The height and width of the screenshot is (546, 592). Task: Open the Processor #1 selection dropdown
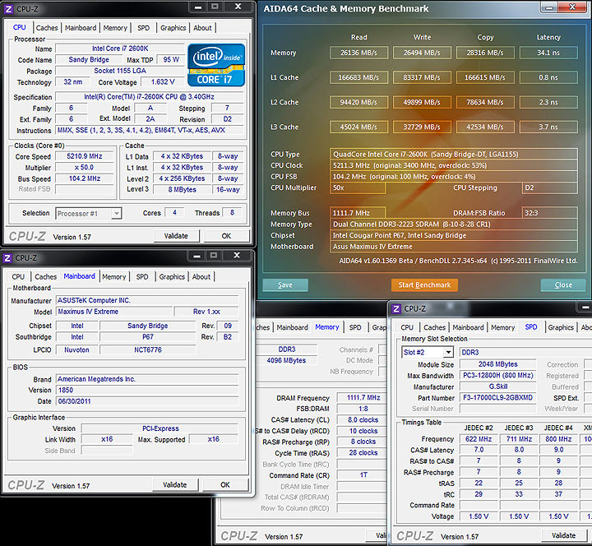coord(117,214)
